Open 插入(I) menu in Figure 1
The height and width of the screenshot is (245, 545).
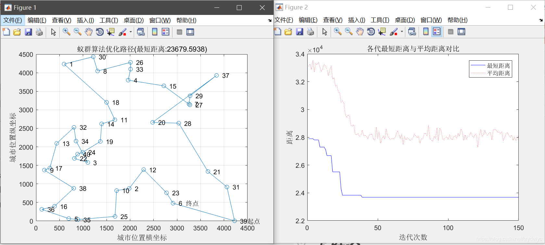pos(85,20)
